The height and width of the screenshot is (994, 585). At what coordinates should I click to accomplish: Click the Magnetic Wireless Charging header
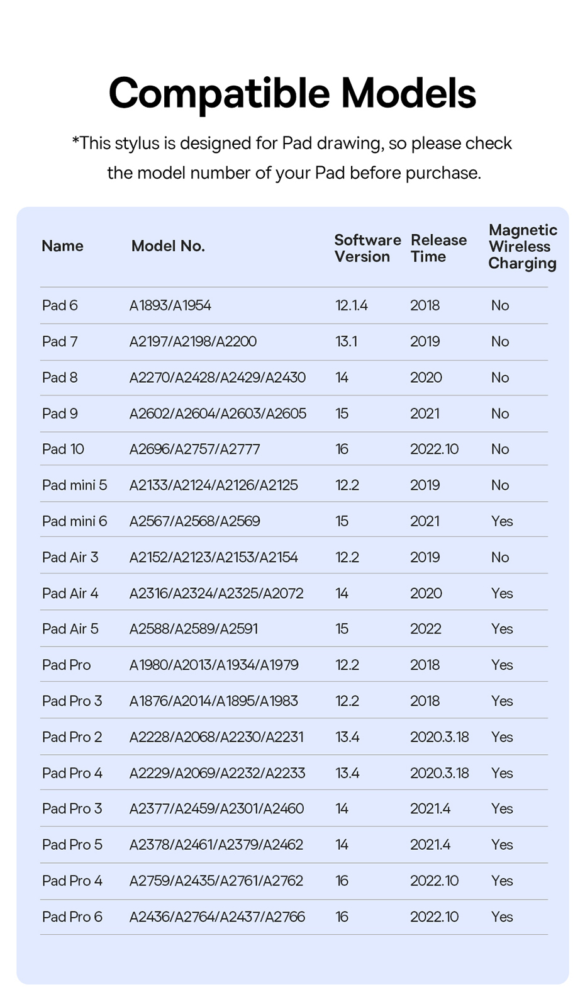522,247
